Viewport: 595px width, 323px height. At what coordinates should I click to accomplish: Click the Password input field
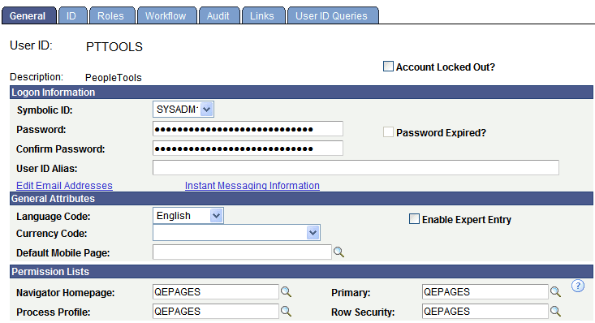coord(248,129)
